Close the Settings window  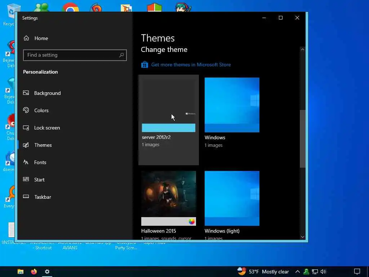(x=297, y=18)
